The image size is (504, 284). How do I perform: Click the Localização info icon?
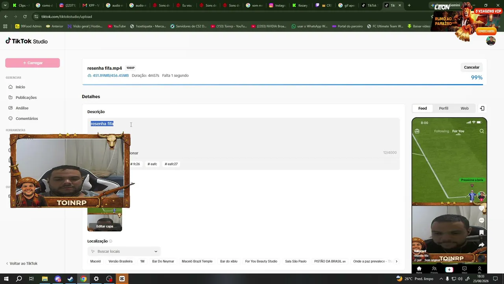[x=111, y=241]
